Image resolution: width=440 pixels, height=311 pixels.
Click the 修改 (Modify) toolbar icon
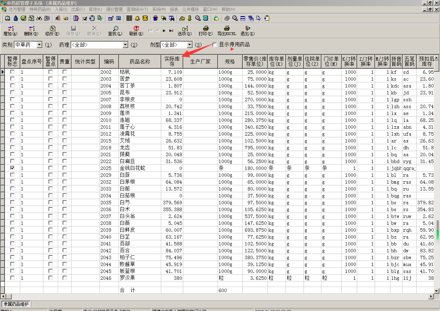point(52,29)
